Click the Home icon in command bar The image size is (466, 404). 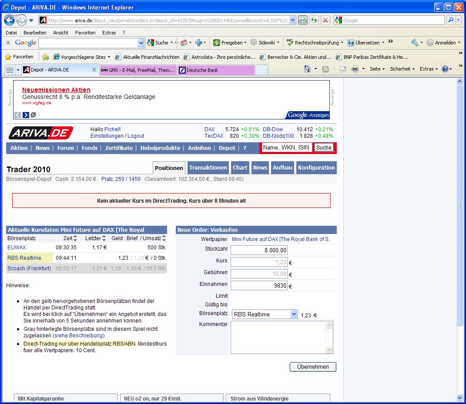point(307,69)
